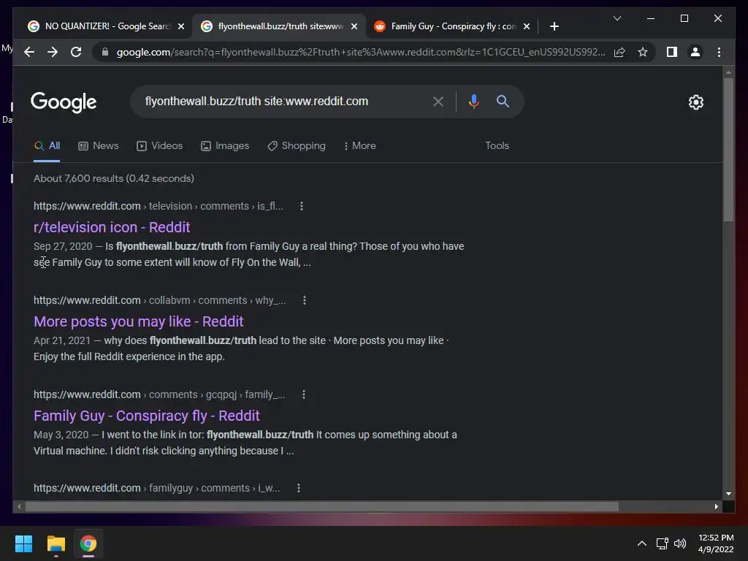Click the Chrome taskbar icon
This screenshot has width=748, height=561.
88,543
